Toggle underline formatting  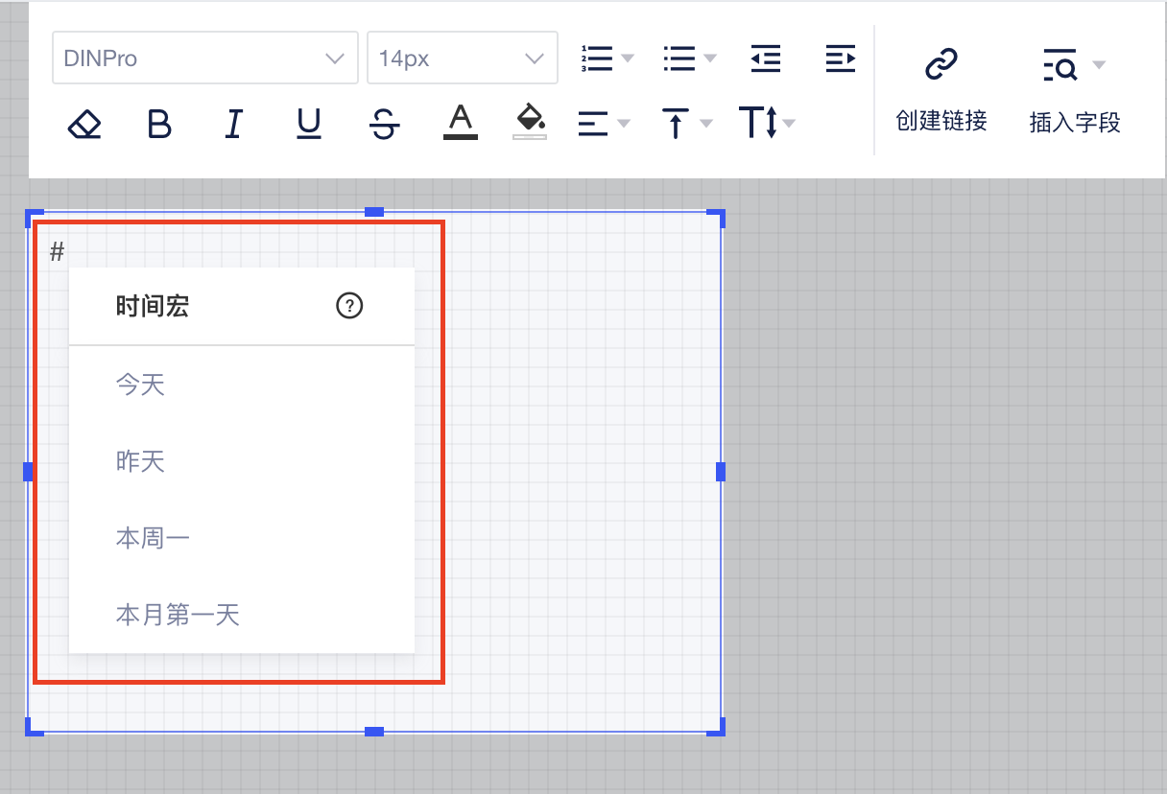[x=308, y=123]
